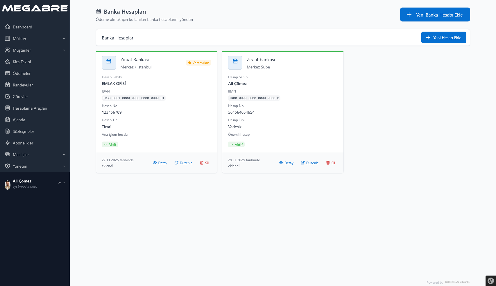The image size is (496, 286).
Task: Click the Symfony debug toolbar icon
Action: 490,280
